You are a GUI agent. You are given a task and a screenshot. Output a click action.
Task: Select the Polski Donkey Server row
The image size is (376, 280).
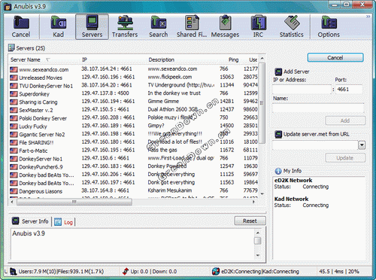(x=134, y=118)
